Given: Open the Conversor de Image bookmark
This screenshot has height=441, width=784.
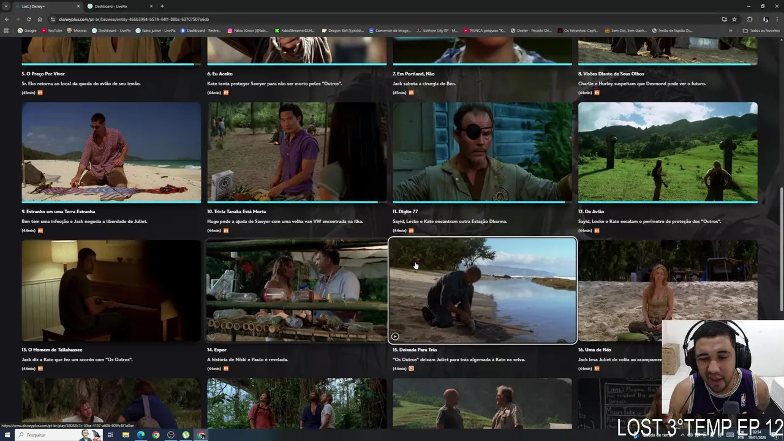Looking at the screenshot, I should 390,30.
